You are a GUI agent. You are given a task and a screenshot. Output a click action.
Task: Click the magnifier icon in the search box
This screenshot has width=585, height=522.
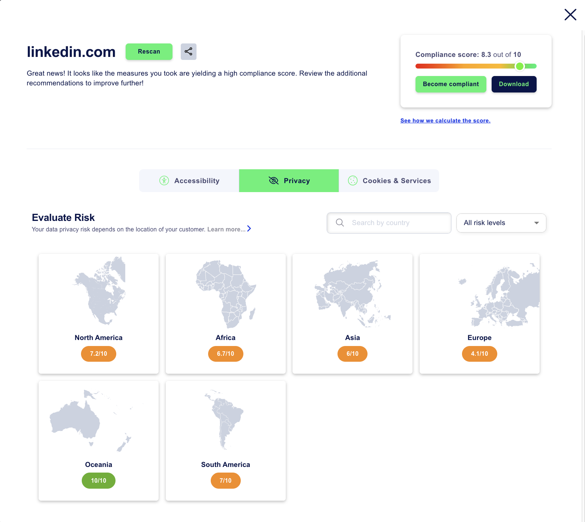(x=340, y=223)
